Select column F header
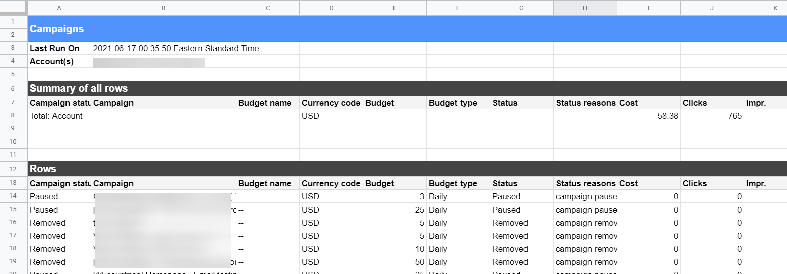This screenshot has width=787, height=274. tap(458, 8)
